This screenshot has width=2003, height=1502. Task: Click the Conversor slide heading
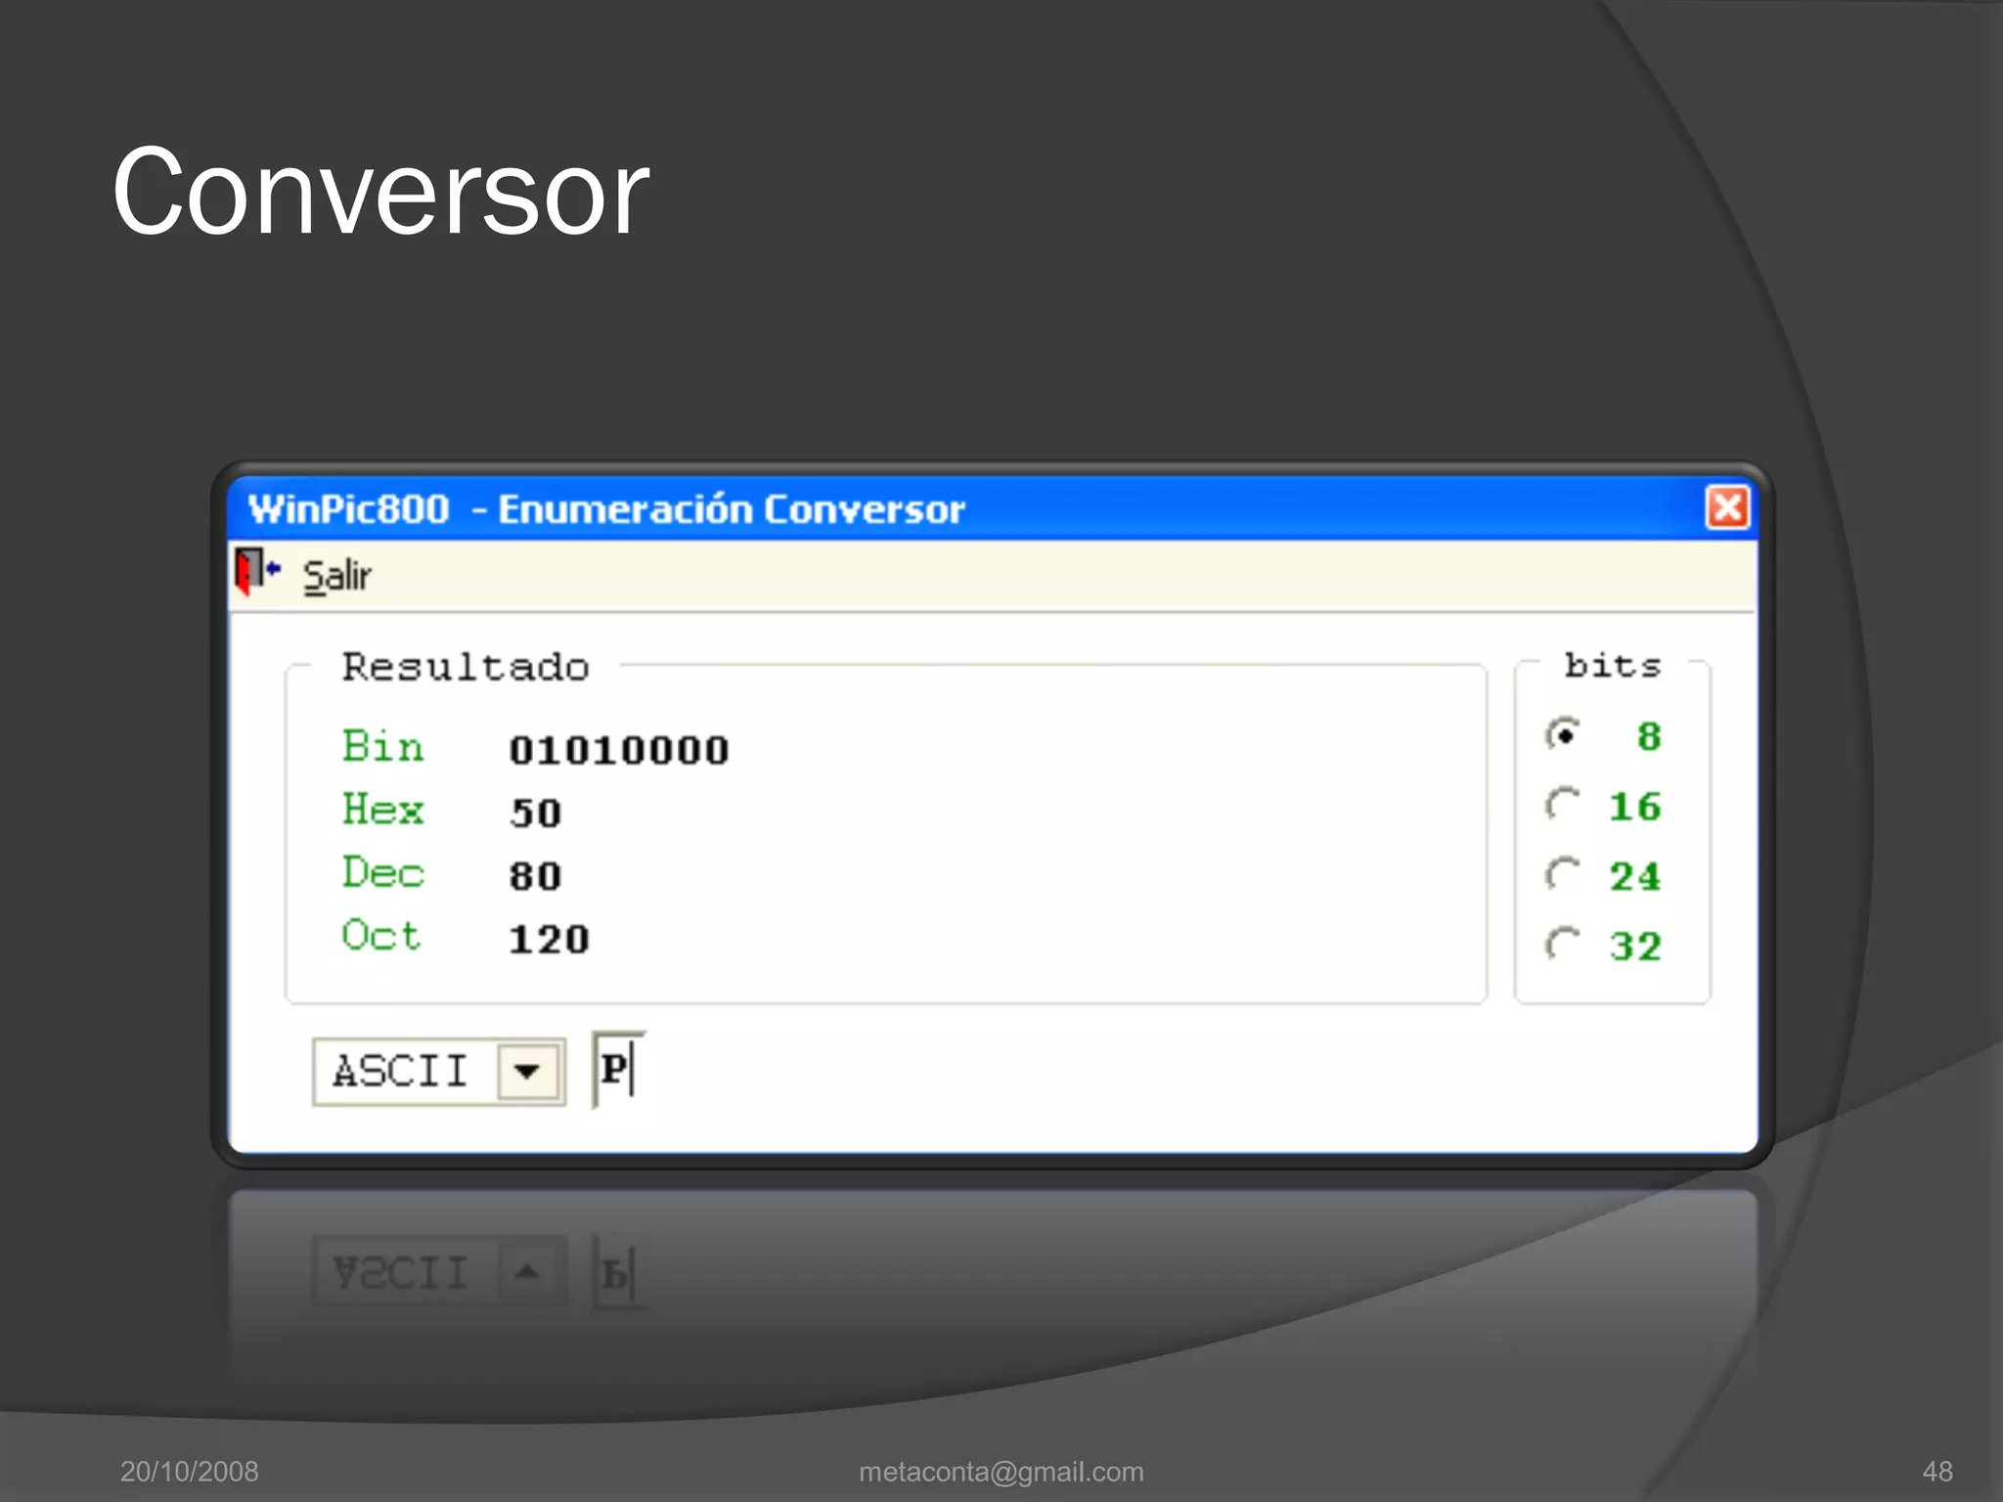[380, 192]
